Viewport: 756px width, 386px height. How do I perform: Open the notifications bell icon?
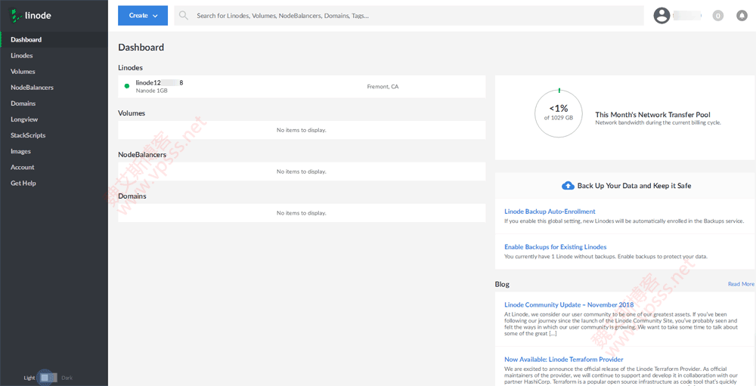point(742,15)
